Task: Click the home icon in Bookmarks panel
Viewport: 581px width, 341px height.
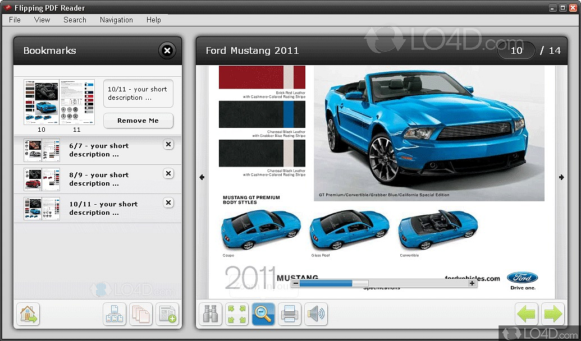Action: (28, 314)
